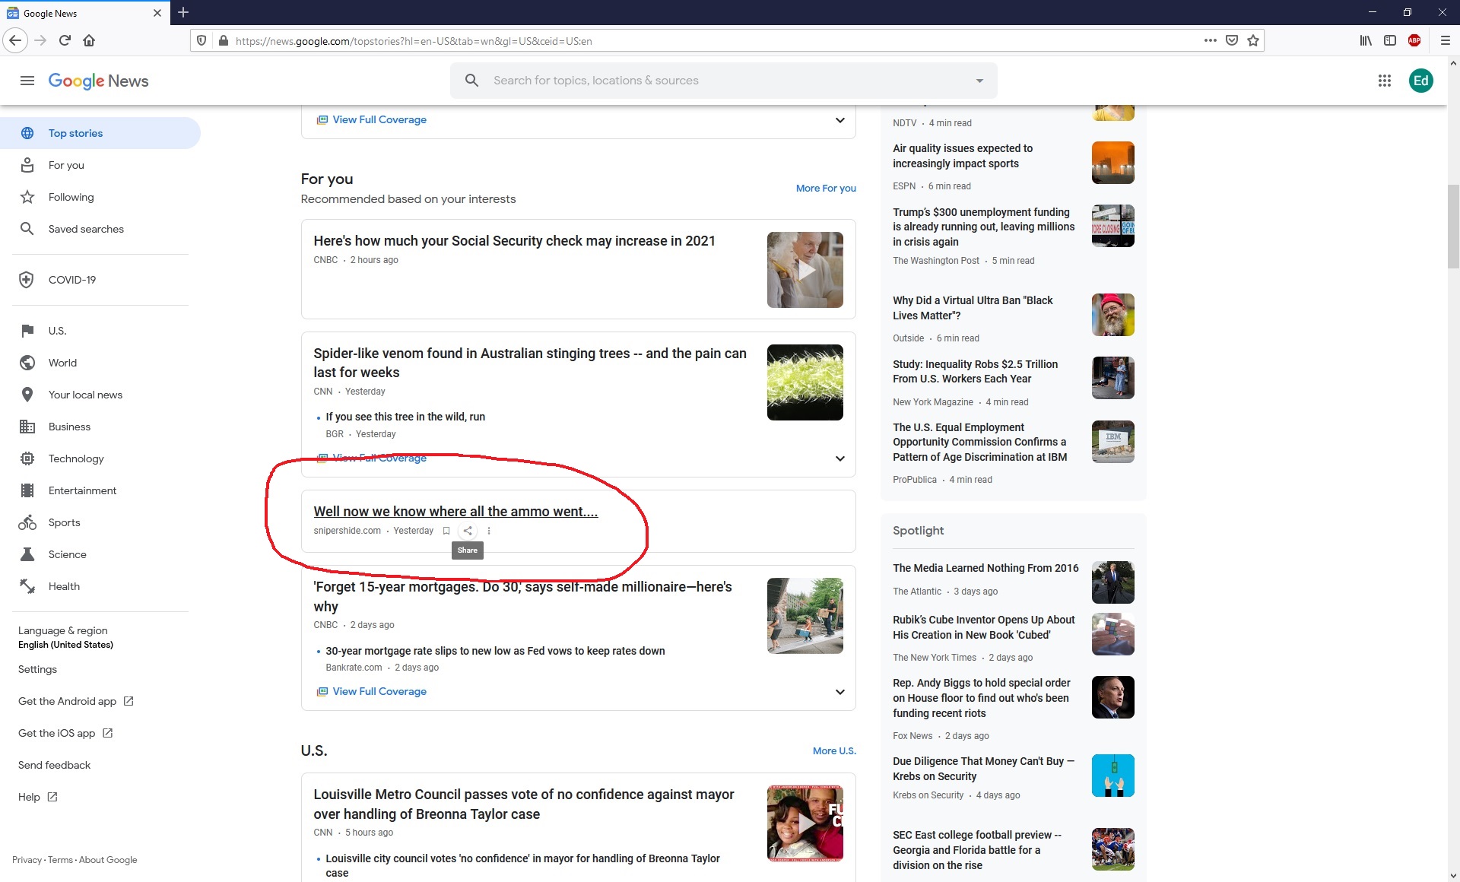Click Send feedback link

[54, 765]
